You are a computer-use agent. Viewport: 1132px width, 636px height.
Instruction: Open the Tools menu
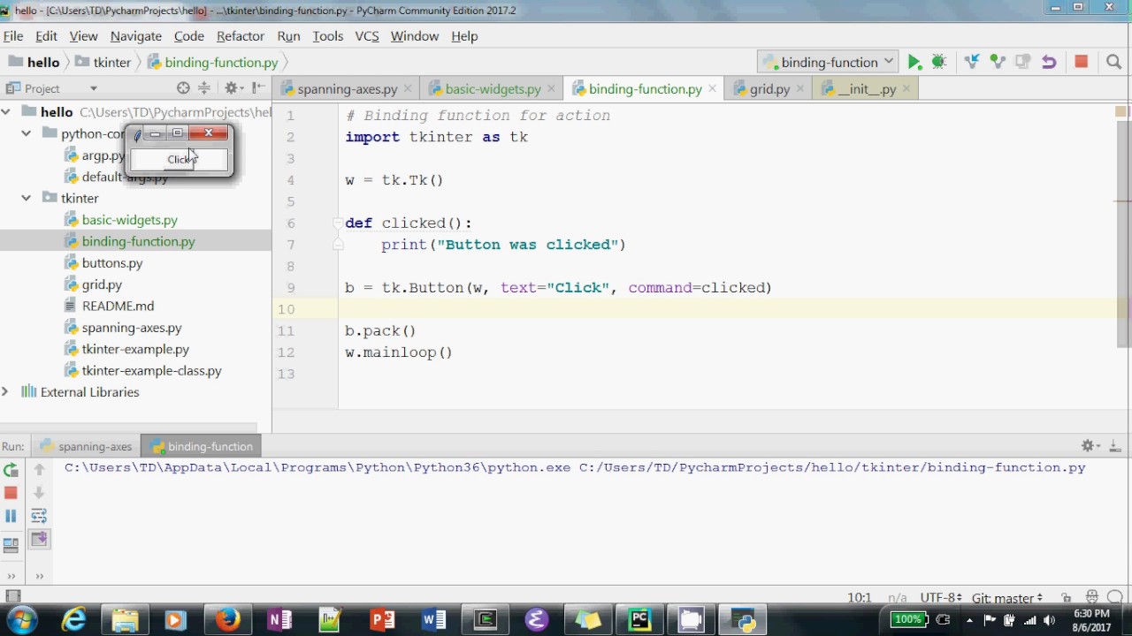click(x=327, y=36)
